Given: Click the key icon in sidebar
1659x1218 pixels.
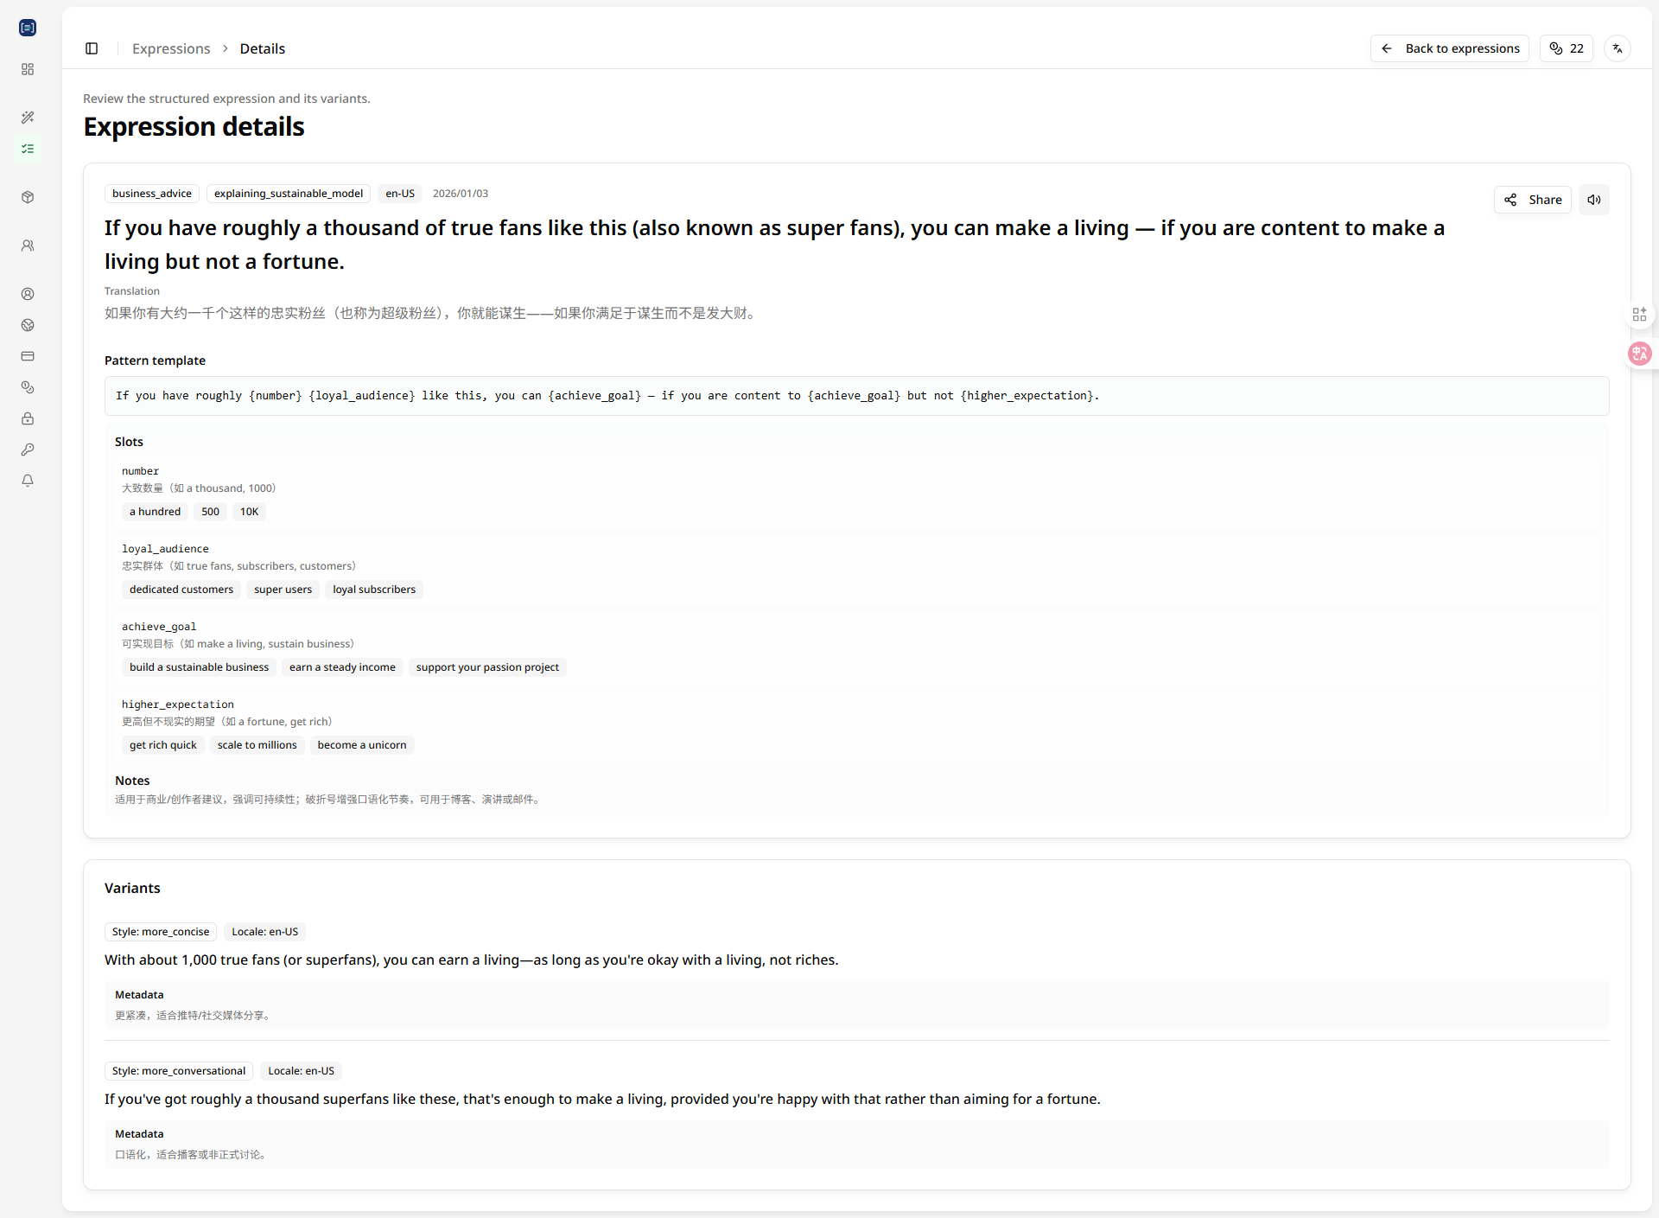Looking at the screenshot, I should coord(28,450).
